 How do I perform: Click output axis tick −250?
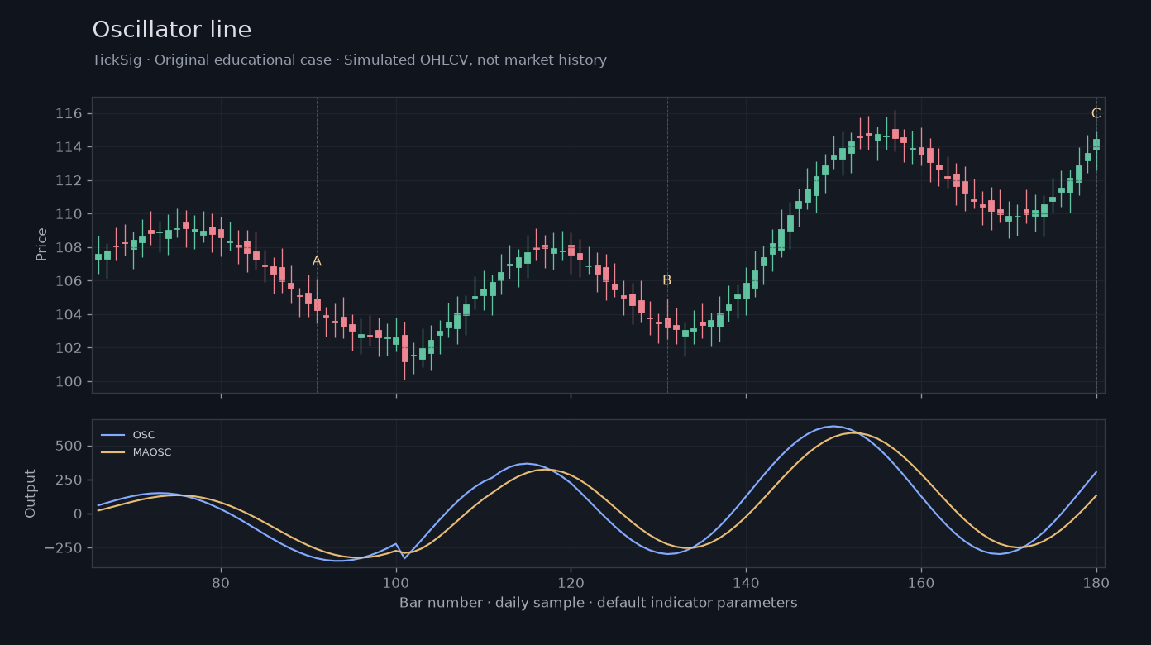coord(63,548)
